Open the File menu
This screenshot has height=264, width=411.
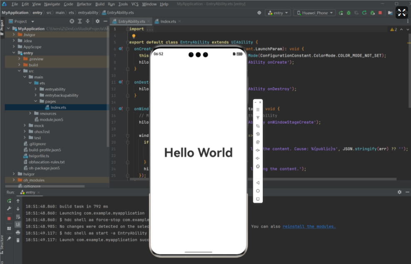15,4
